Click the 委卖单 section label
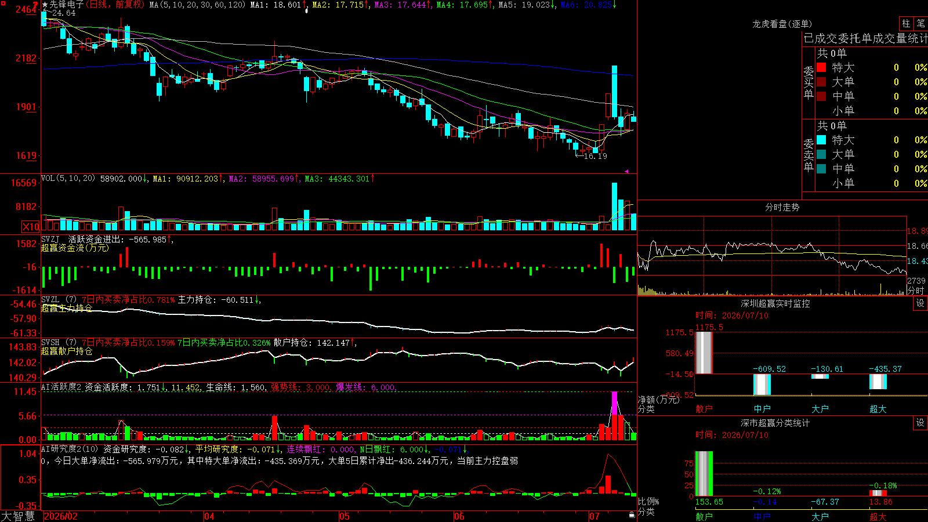Screen dimensions: 928x522 click(x=809, y=155)
